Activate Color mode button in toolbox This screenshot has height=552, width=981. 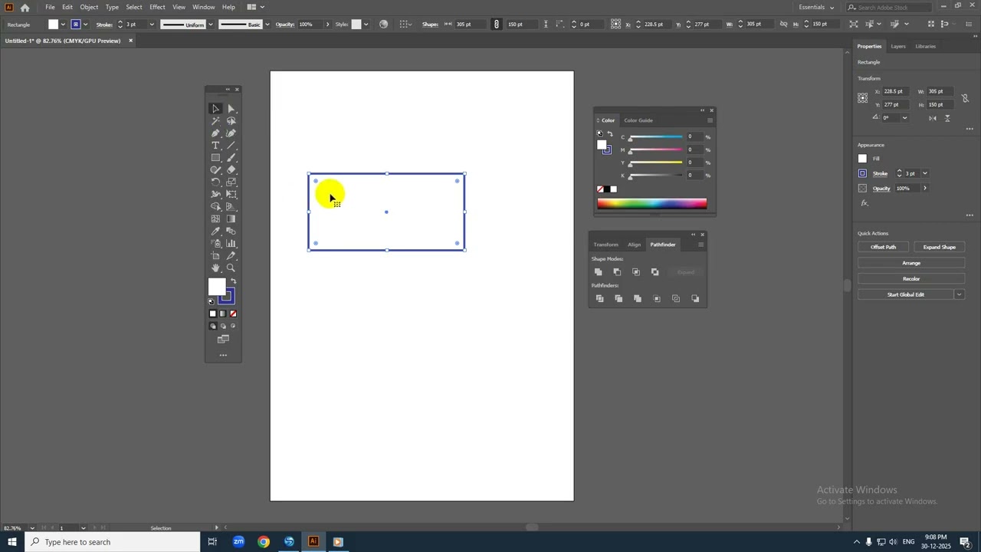(x=213, y=314)
